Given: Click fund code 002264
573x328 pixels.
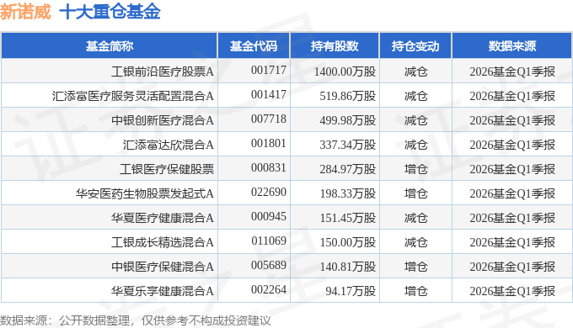Looking at the screenshot, I should point(269,289).
